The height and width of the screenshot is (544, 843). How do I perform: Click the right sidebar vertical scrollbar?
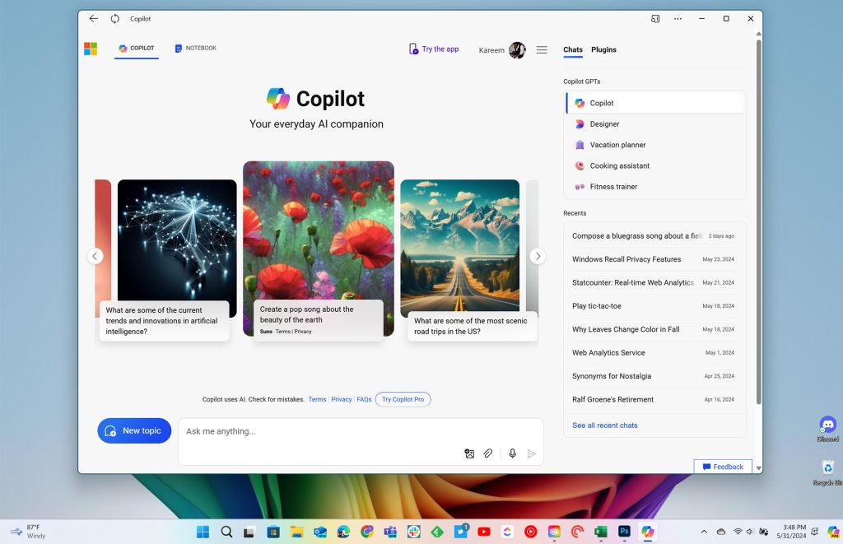pyautogui.click(x=758, y=221)
